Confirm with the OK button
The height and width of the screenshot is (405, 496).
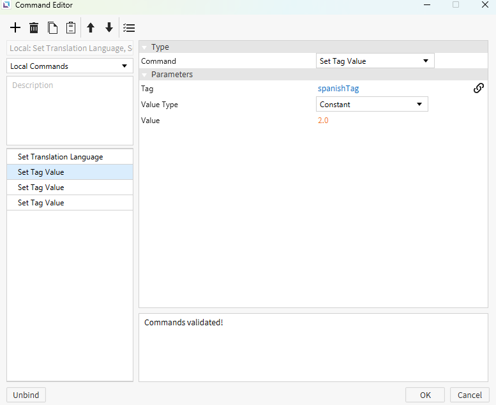tap(425, 395)
